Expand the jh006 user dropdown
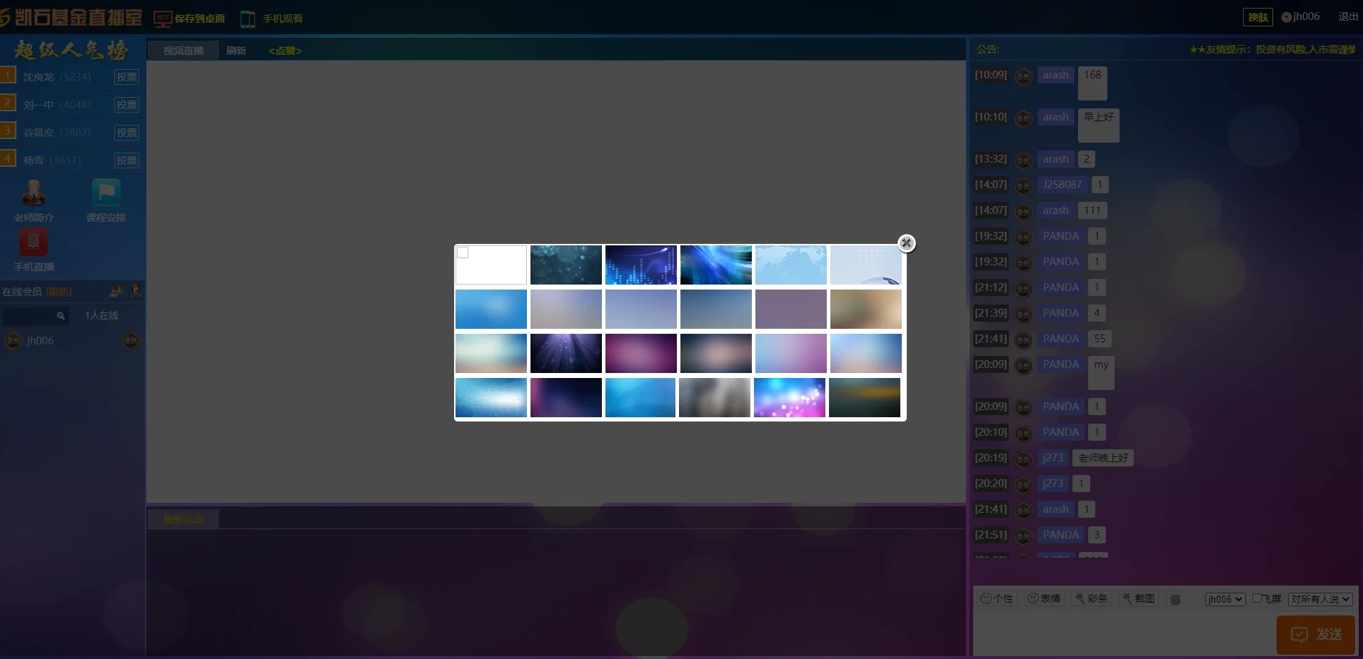This screenshot has height=659, width=1363. pos(1224,600)
